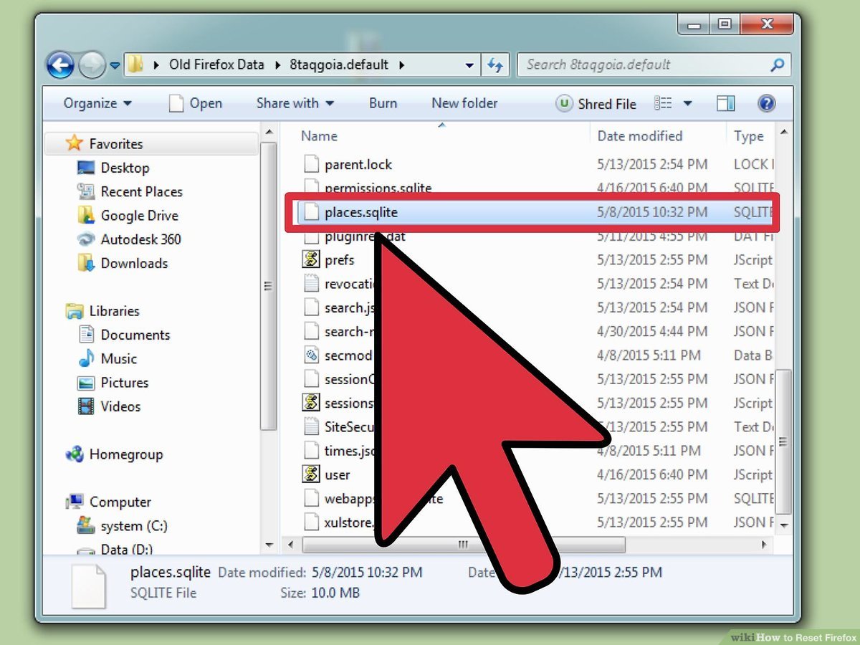The image size is (860, 645).
Task: Sort files by the Name column
Action: point(319,135)
